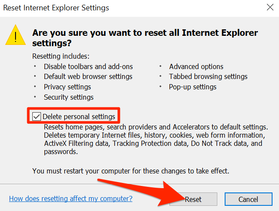279x211 pixels.
Task: Open 'How does resetting affect my computer?' link
Action: 71,199
